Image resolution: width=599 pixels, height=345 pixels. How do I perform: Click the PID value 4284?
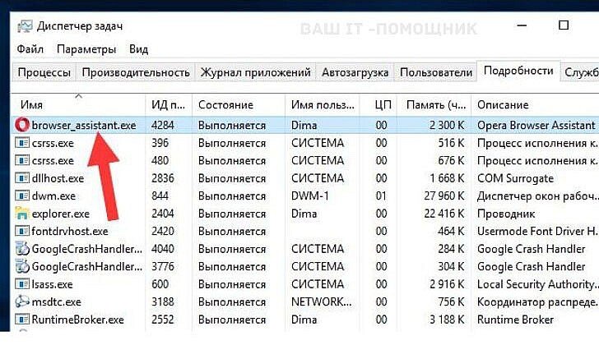pyautogui.click(x=163, y=125)
